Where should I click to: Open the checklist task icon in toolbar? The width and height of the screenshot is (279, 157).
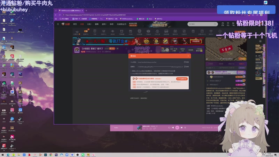[x=202, y=32]
